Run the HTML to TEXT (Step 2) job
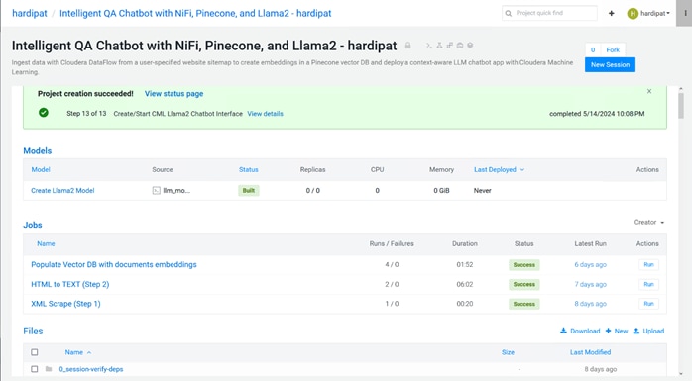This screenshot has height=381, width=692. coord(648,285)
